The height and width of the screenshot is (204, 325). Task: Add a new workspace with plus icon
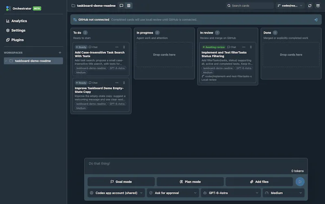[x=60, y=53]
